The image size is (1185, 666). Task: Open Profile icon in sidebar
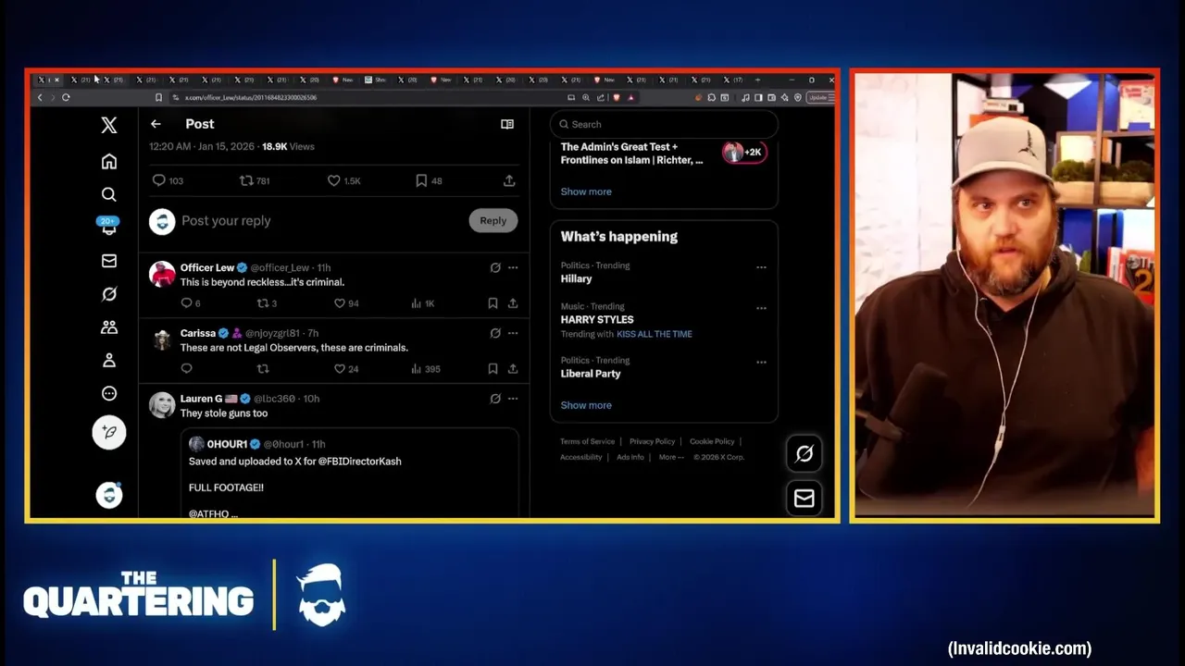pyautogui.click(x=109, y=361)
